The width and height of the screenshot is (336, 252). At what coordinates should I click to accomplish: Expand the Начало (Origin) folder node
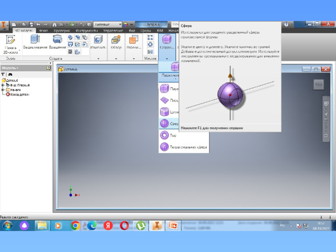pyautogui.click(x=3, y=89)
